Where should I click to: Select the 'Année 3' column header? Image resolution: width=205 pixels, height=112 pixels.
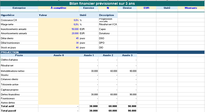tap(127, 55)
